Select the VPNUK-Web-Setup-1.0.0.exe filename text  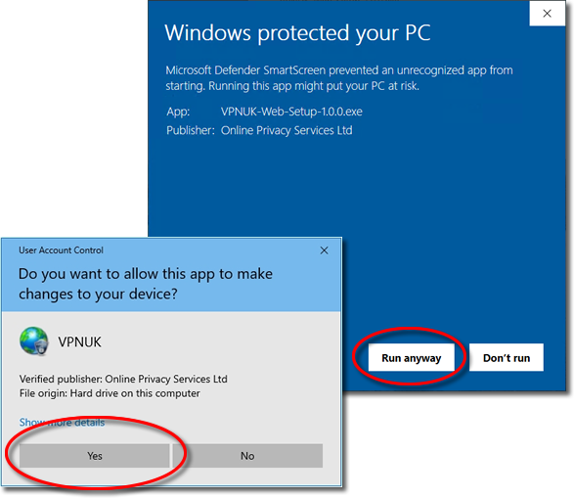tap(291, 112)
